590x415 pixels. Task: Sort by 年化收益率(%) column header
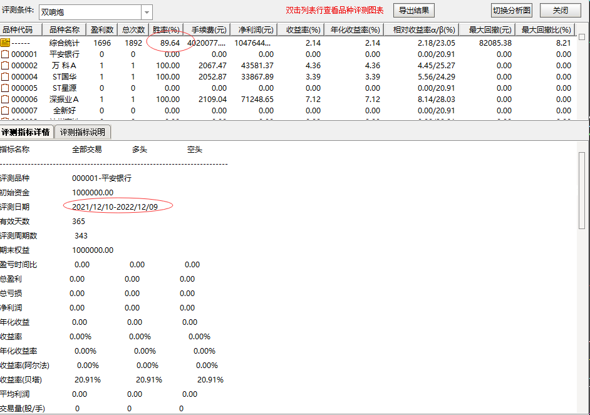(355, 29)
